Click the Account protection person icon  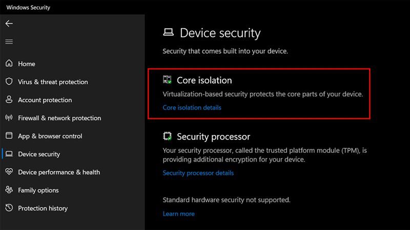click(9, 99)
